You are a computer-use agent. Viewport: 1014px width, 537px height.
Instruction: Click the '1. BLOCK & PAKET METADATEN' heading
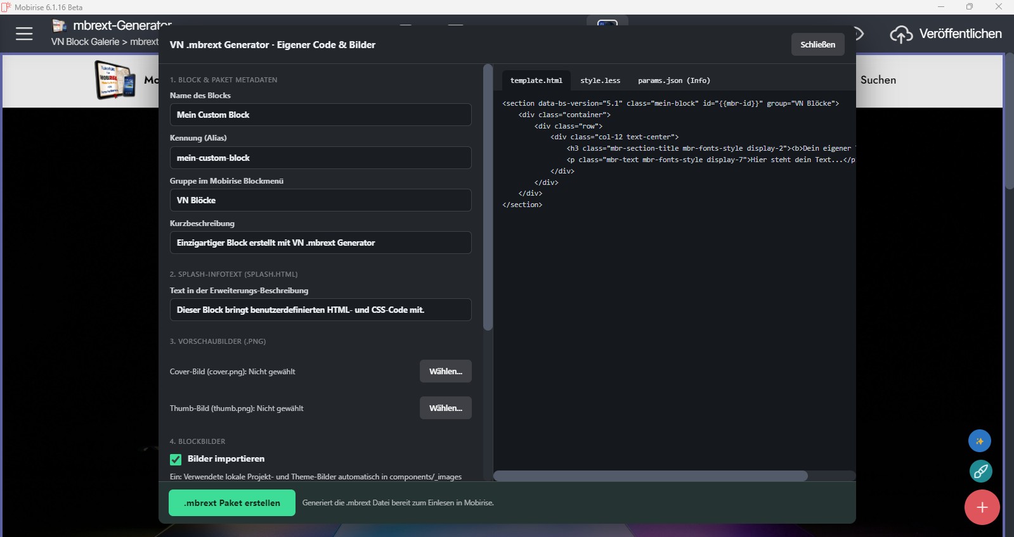pos(223,80)
